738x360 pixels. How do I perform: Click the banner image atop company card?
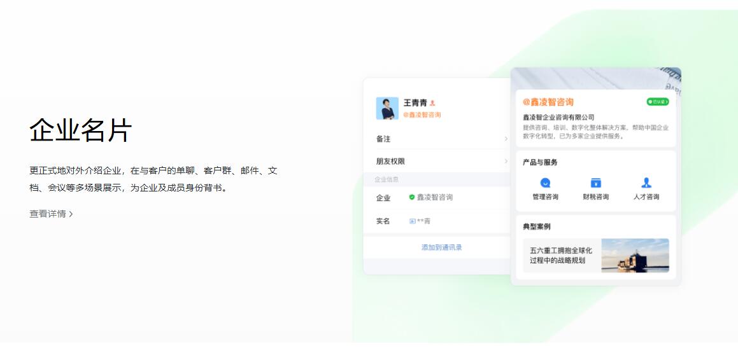coord(596,78)
